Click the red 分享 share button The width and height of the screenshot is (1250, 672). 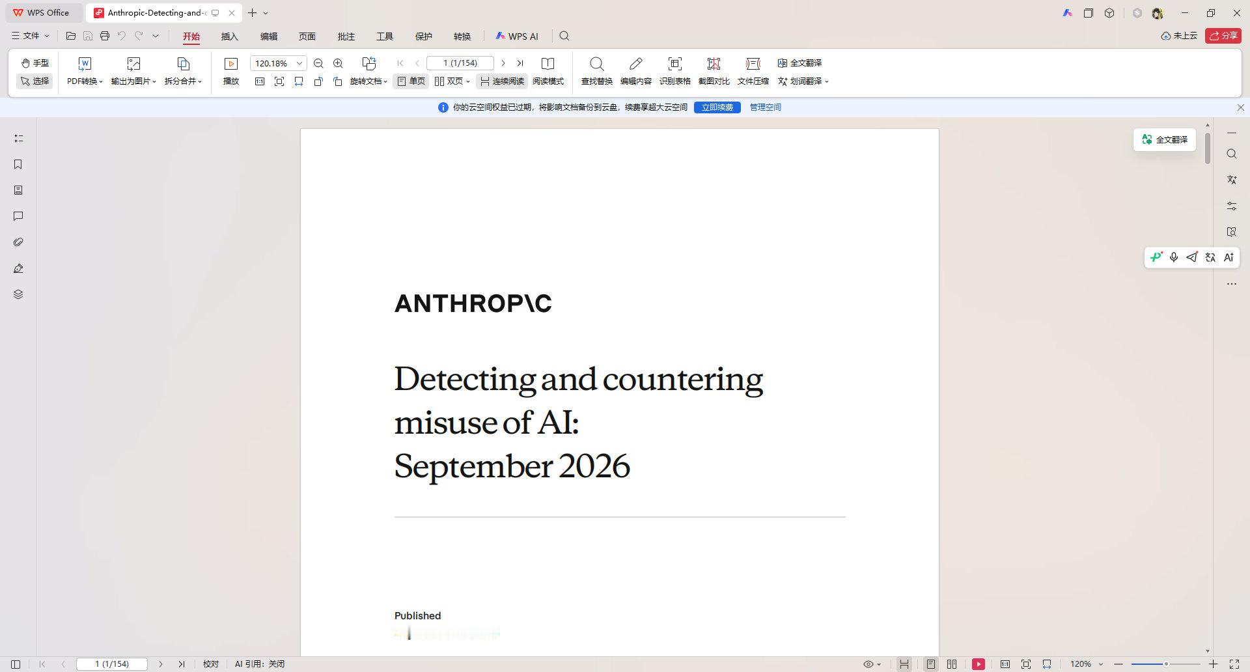1223,36
